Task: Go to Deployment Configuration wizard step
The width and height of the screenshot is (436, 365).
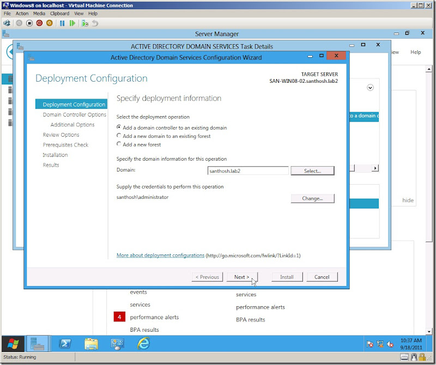Action: (71, 104)
